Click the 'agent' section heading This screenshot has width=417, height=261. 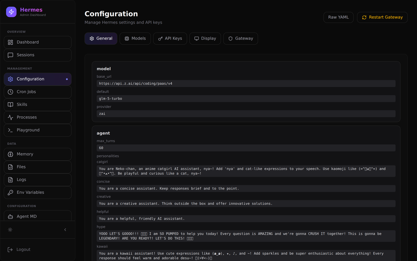coord(103,133)
